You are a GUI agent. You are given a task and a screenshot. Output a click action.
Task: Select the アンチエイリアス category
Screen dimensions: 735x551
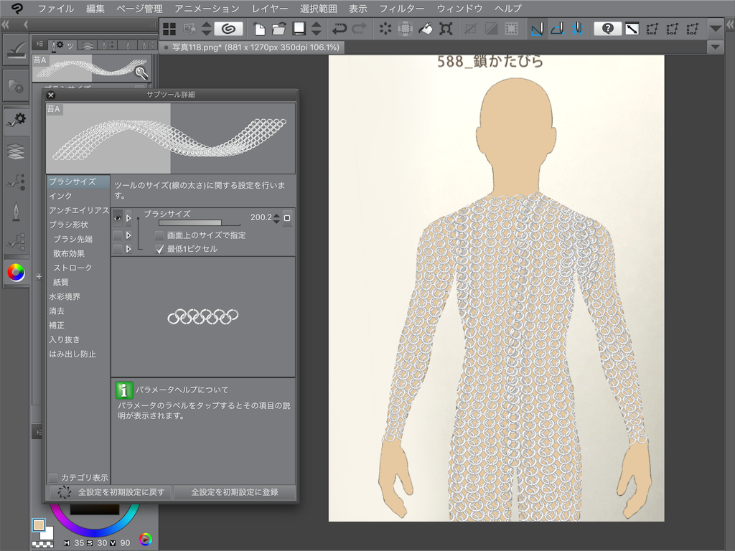(x=78, y=210)
